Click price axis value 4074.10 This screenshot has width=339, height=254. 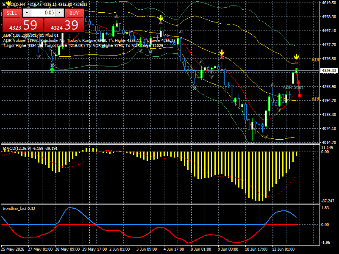tap(329, 128)
